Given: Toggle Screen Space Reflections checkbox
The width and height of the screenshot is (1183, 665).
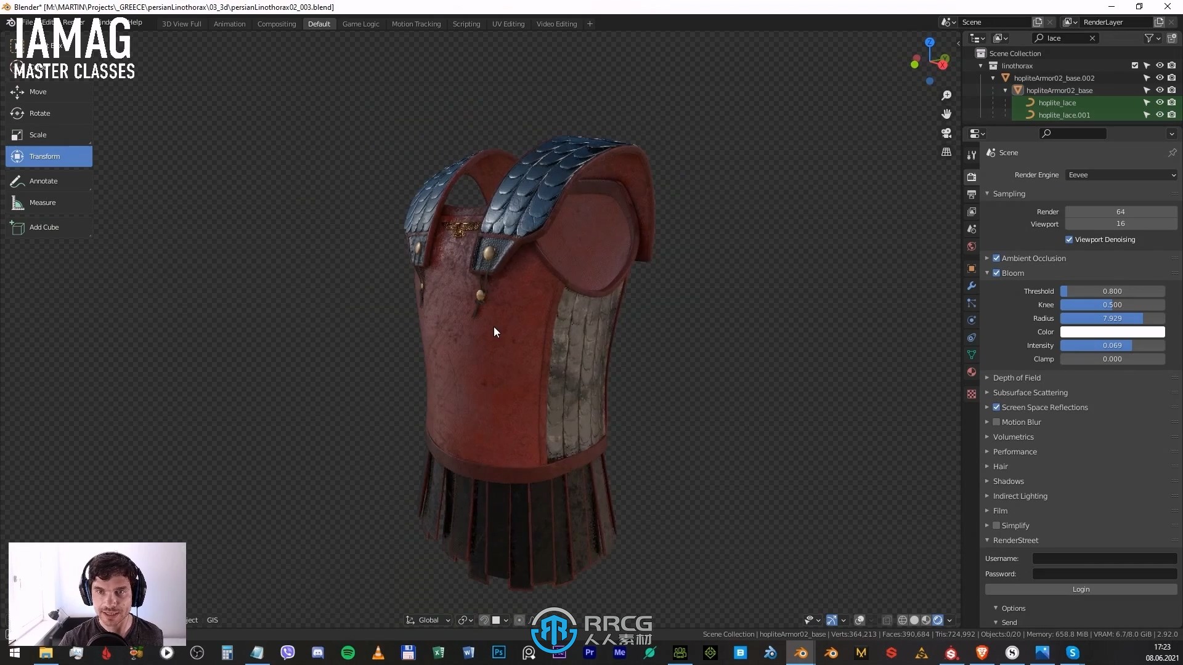Looking at the screenshot, I should [996, 407].
